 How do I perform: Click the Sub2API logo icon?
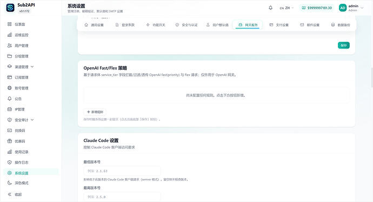pyautogui.click(x=10, y=8)
